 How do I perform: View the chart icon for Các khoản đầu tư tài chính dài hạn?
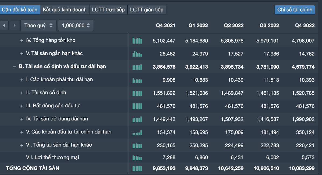point(137,132)
